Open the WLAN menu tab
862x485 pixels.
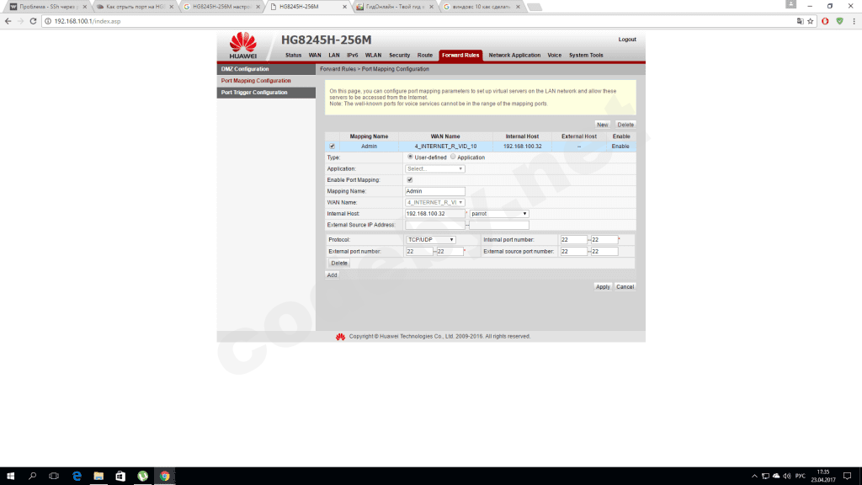[x=373, y=55]
